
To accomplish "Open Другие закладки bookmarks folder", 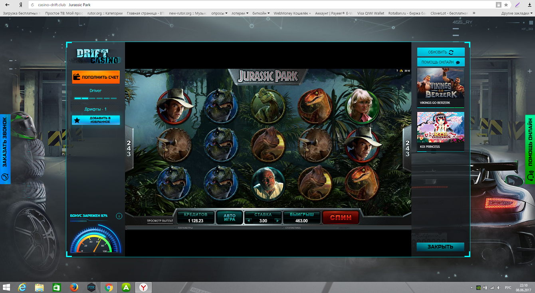I will 517,13.
